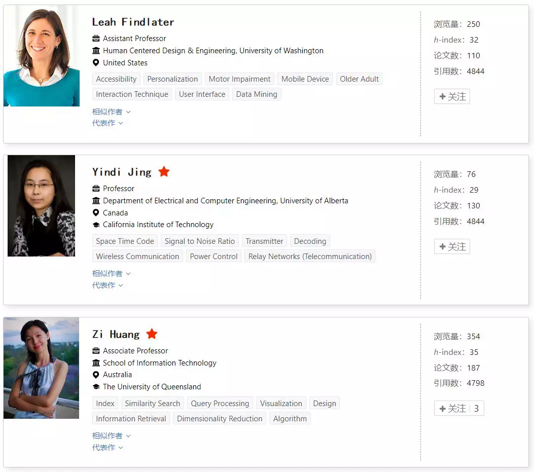Image resolution: width=534 pixels, height=472 pixels.
Task: Expand 相似作者 under Leah Findlater
Action: [x=111, y=112]
